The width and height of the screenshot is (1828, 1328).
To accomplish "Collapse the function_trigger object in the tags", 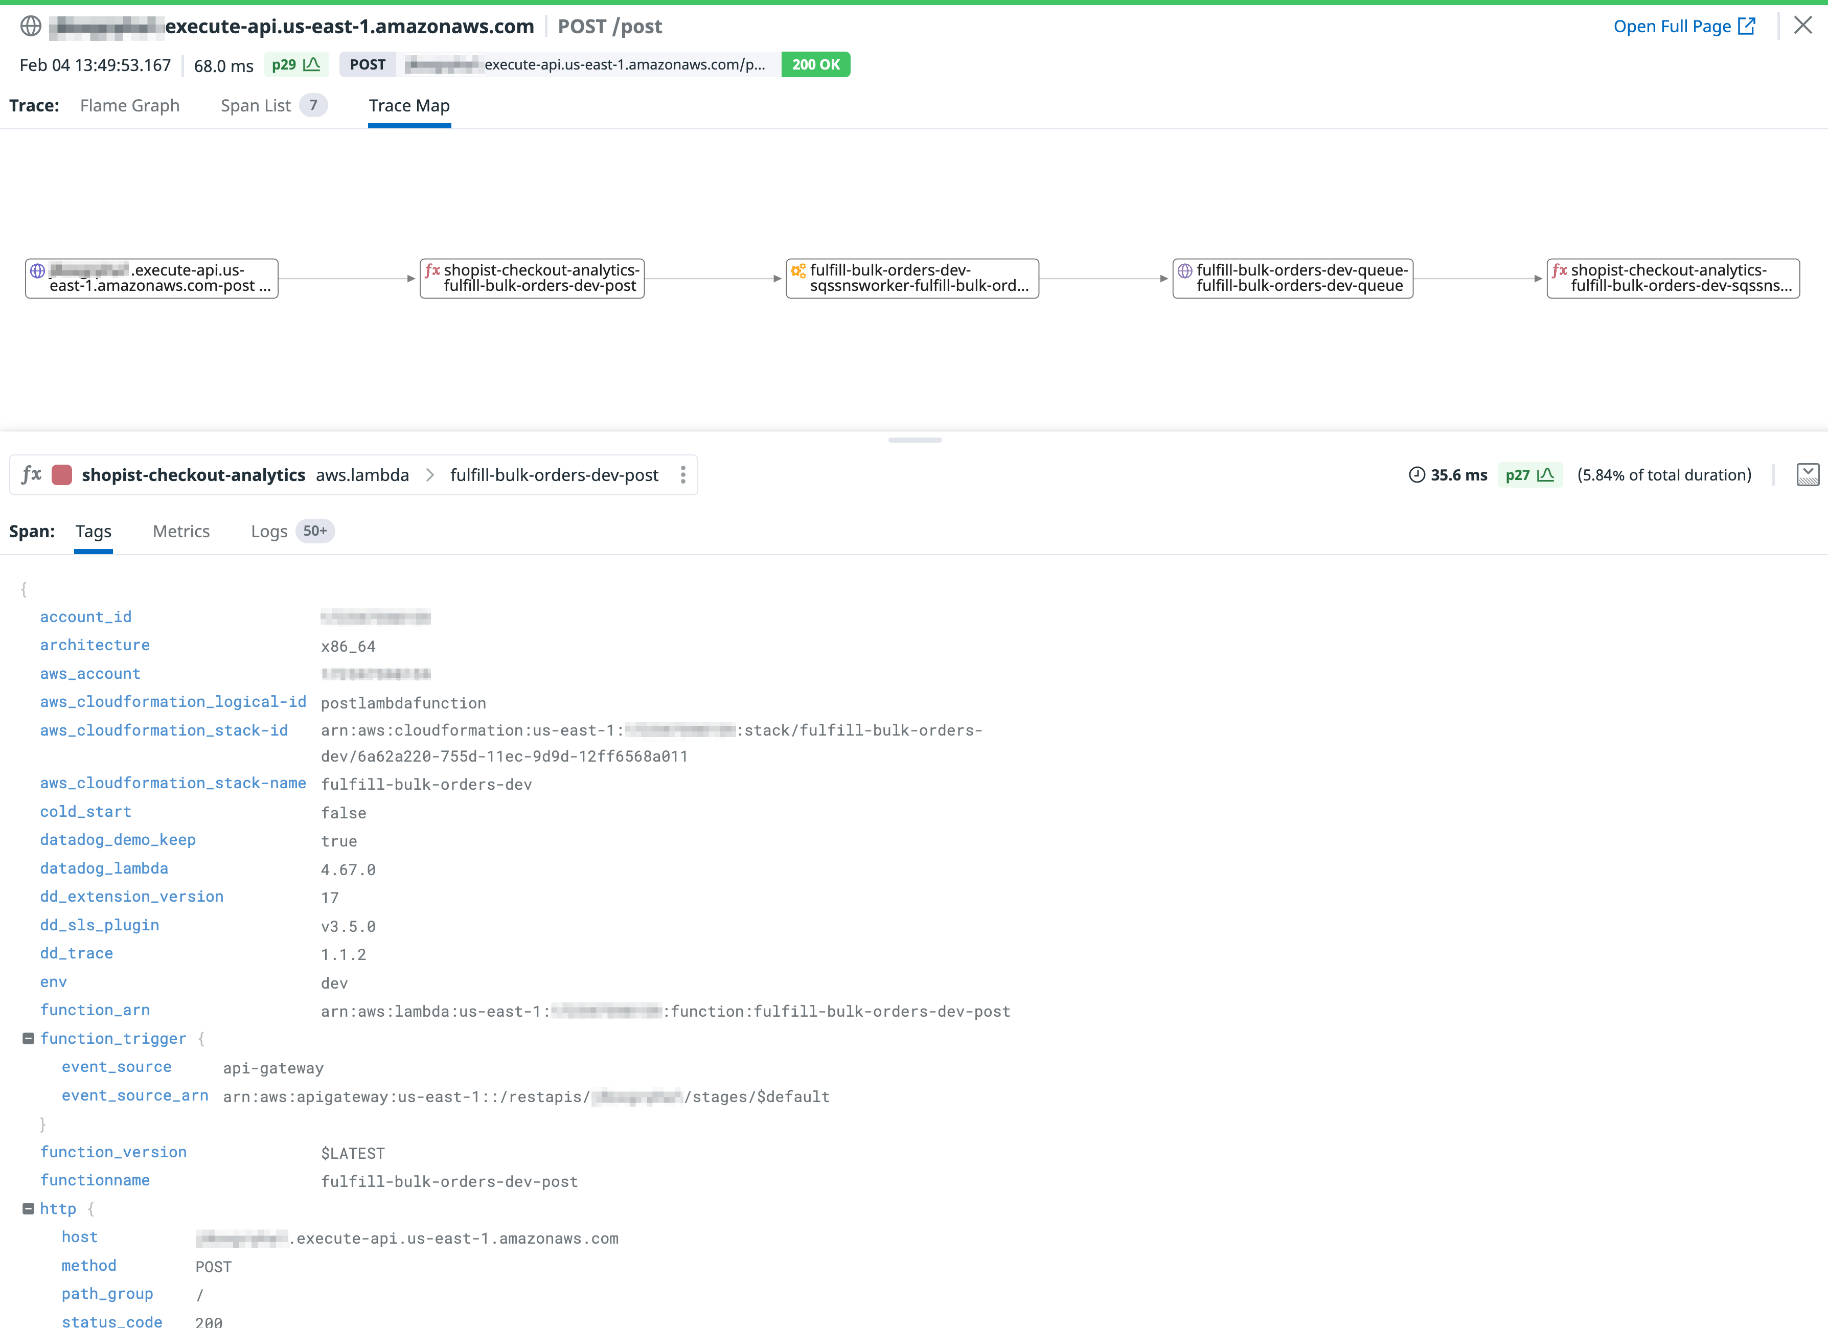I will click(x=28, y=1038).
